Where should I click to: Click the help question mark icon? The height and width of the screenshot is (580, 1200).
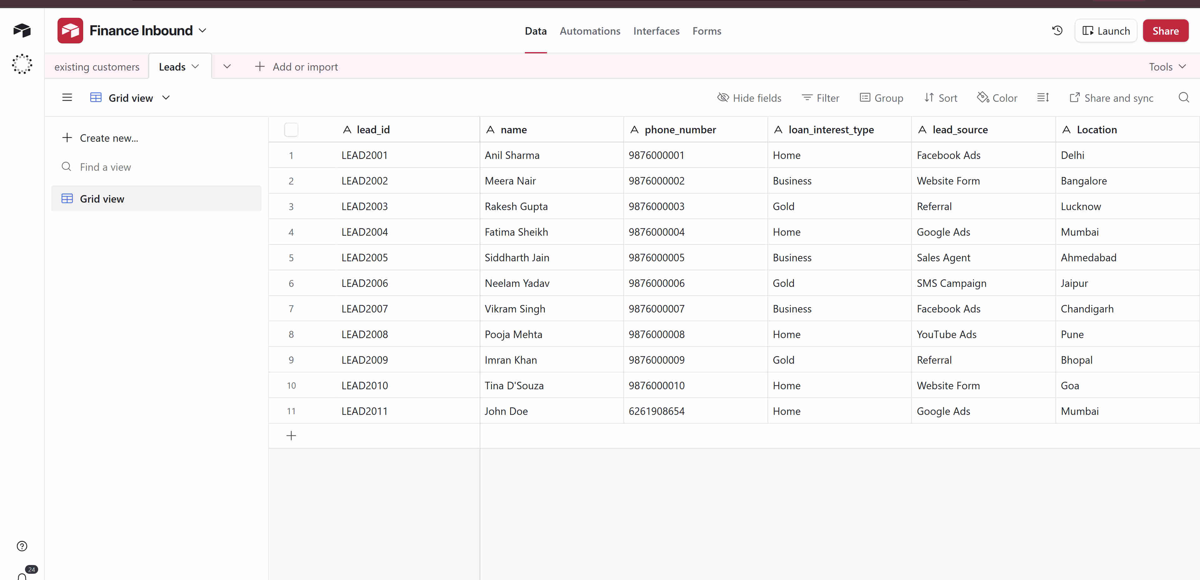tap(22, 546)
